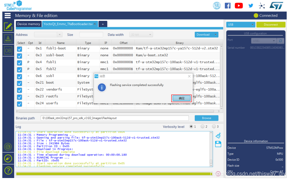Open the USB connection type dropdown
The width and height of the screenshot is (289, 180).
pos(241,24)
